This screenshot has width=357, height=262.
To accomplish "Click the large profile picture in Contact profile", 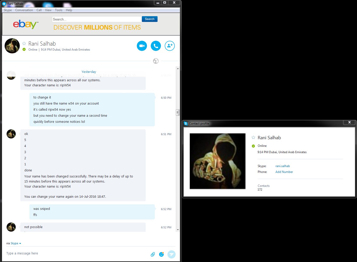I will pos(218,161).
